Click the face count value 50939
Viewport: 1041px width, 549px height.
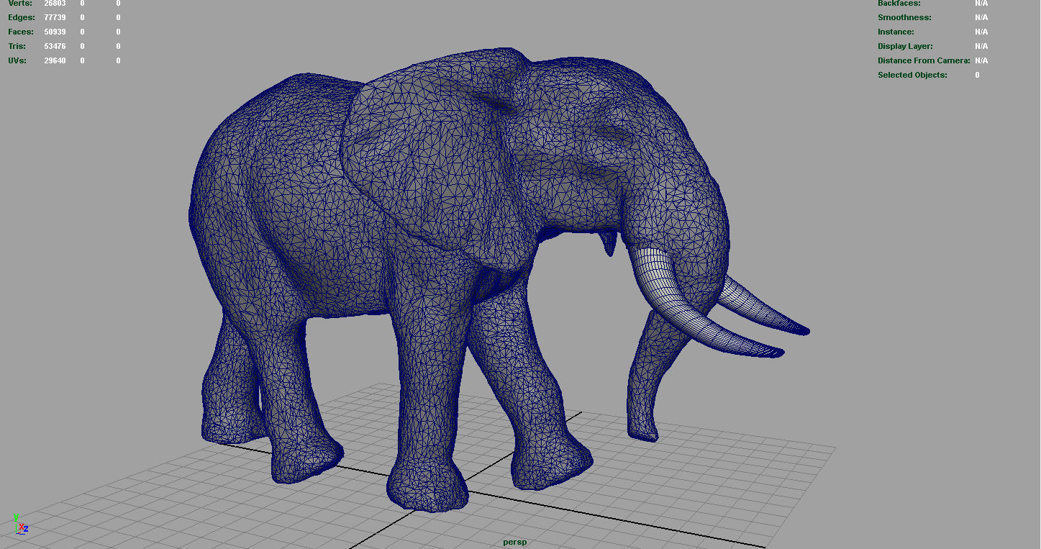pos(55,32)
